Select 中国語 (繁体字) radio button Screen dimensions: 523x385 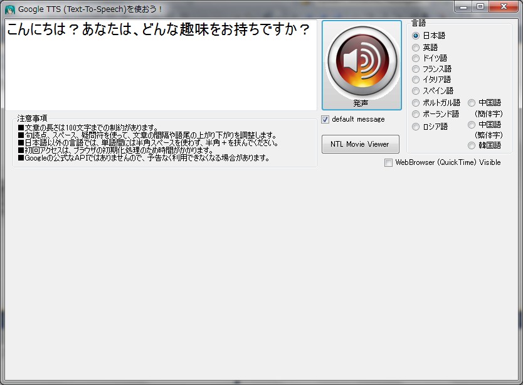click(472, 125)
